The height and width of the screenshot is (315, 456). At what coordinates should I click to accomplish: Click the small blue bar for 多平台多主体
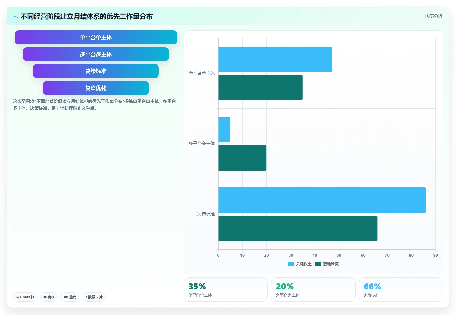click(x=224, y=130)
